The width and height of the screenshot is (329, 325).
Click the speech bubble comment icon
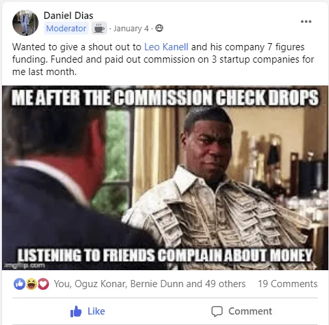217,311
